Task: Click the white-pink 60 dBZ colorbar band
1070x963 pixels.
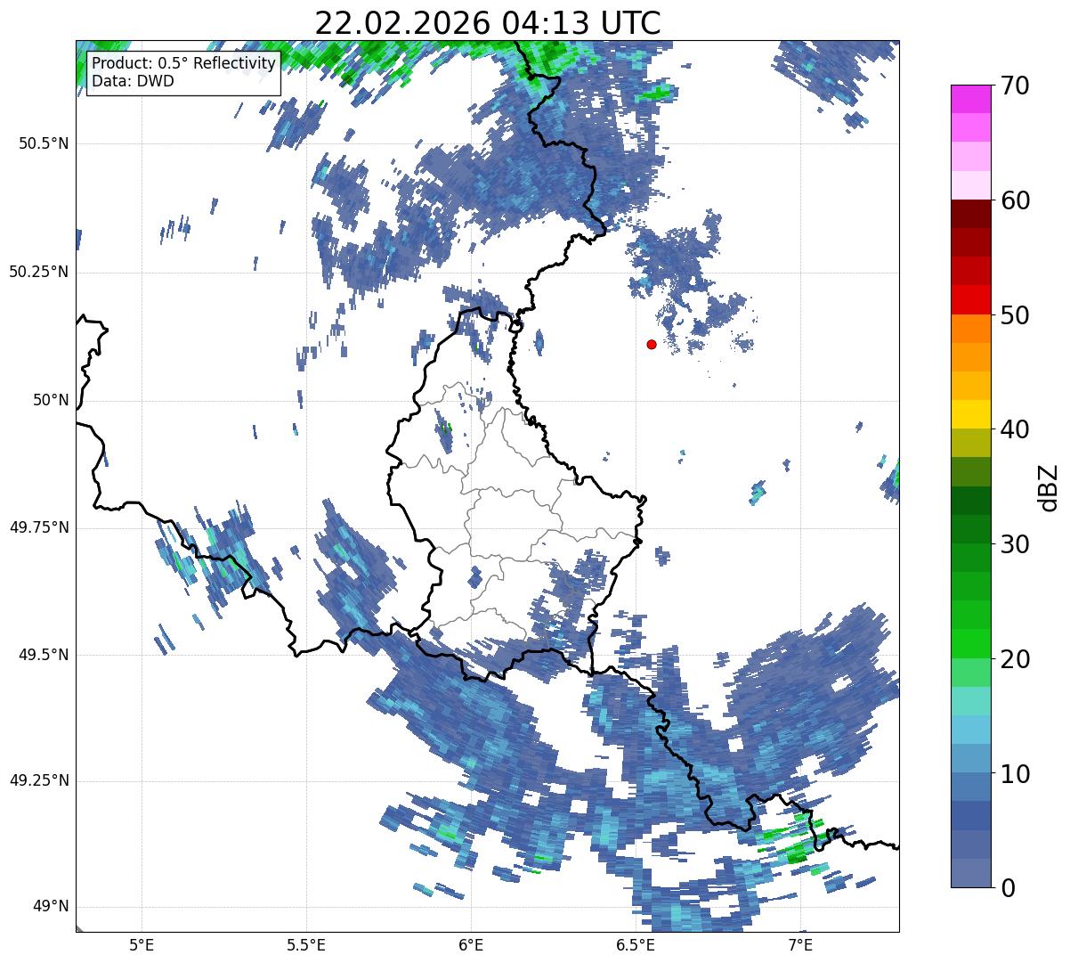Action: [970, 185]
